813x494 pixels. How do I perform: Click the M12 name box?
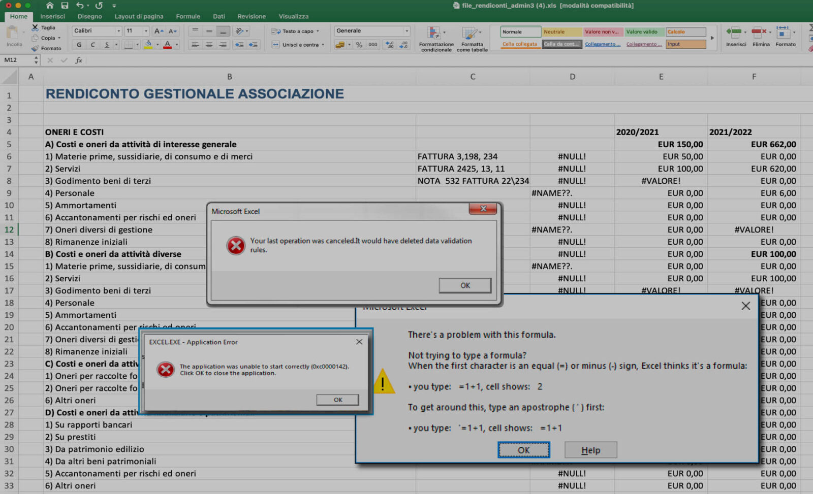point(17,60)
